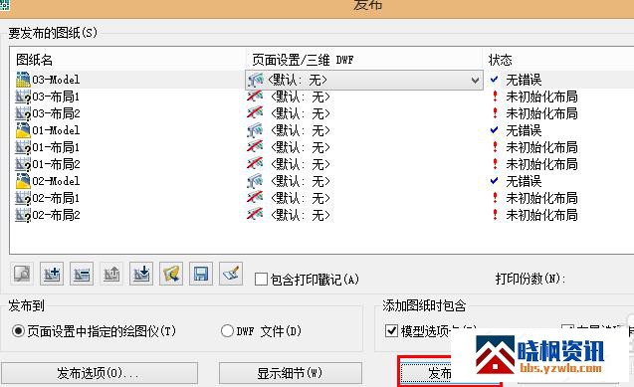Click the layout icon beside 01-布局2
Image resolution: width=634 pixels, height=387 pixels.
click(x=23, y=165)
